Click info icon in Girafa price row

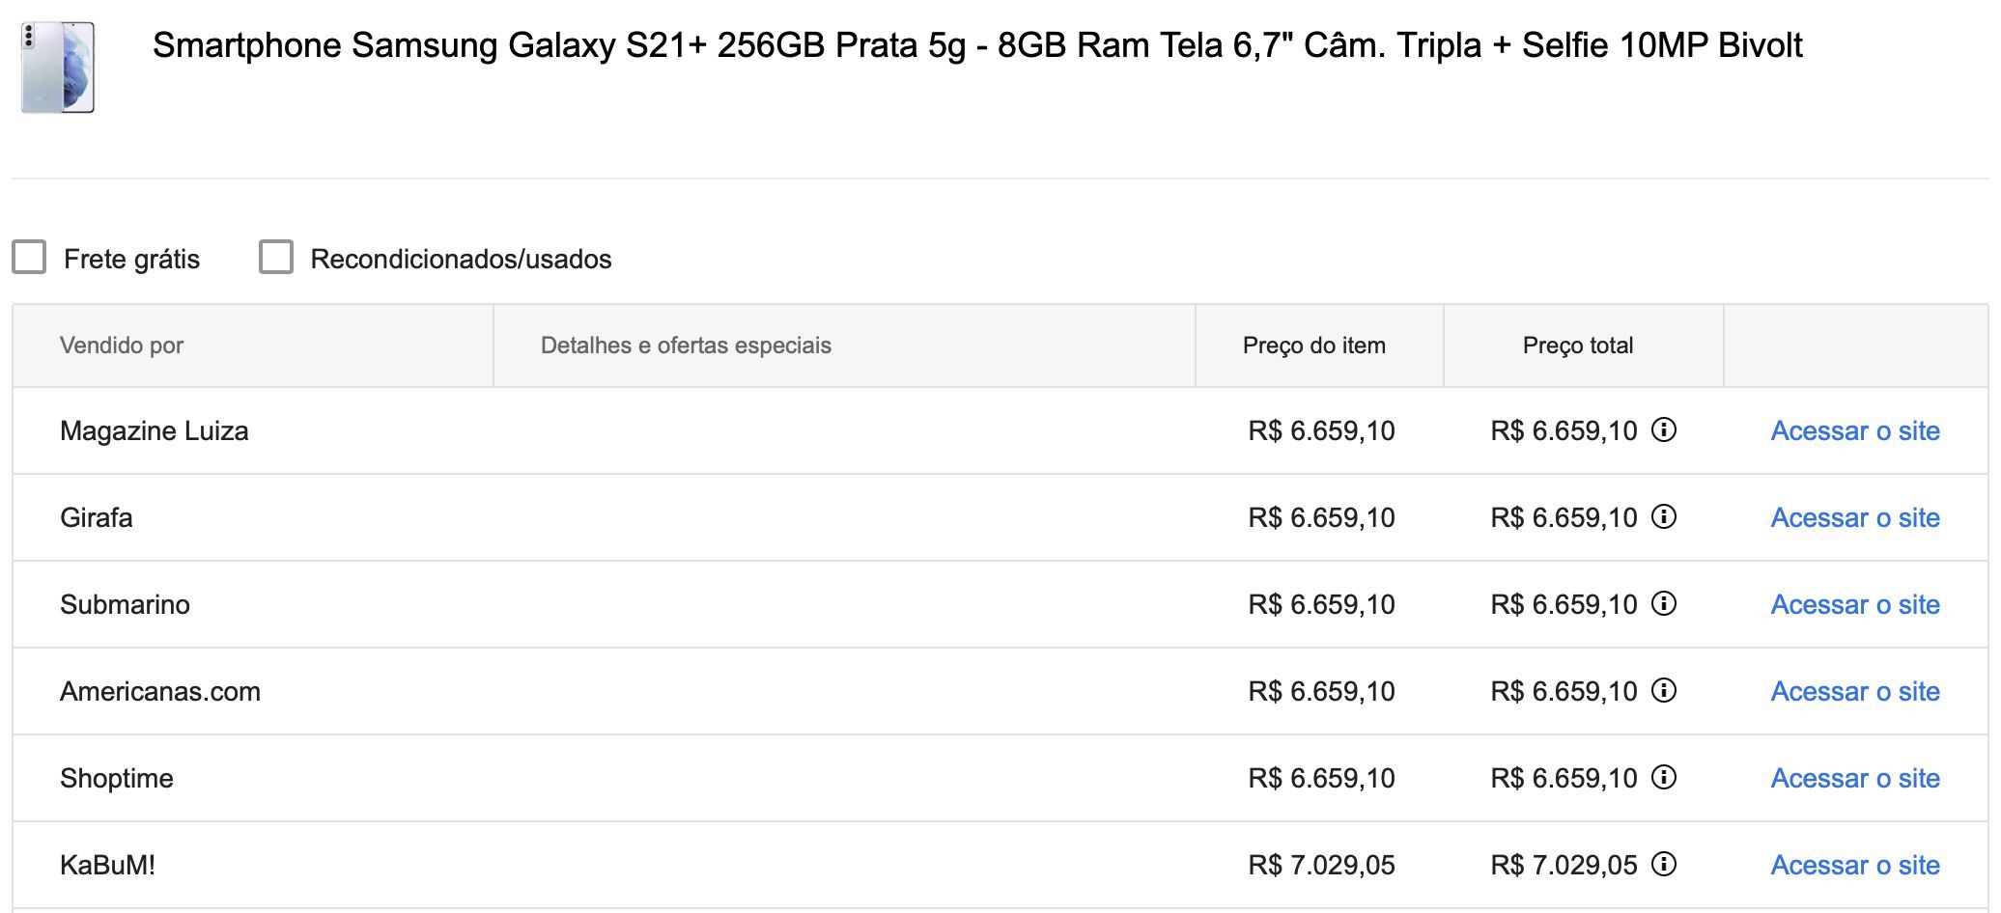1663,516
